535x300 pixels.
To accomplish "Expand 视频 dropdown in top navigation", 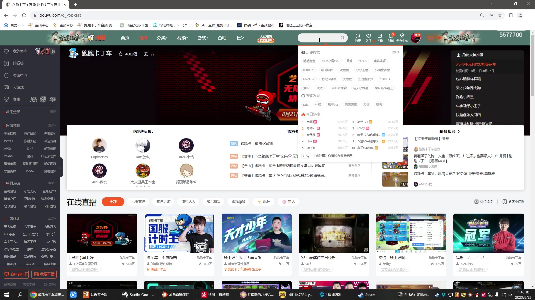I will point(183,38).
